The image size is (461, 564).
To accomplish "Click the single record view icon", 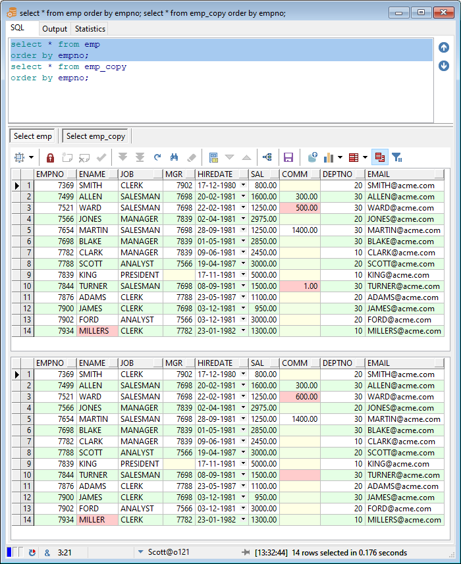I will (x=213, y=157).
